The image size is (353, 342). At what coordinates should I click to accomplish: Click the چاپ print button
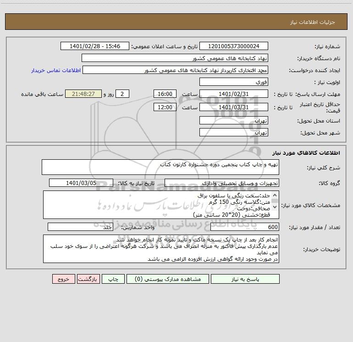113,279
